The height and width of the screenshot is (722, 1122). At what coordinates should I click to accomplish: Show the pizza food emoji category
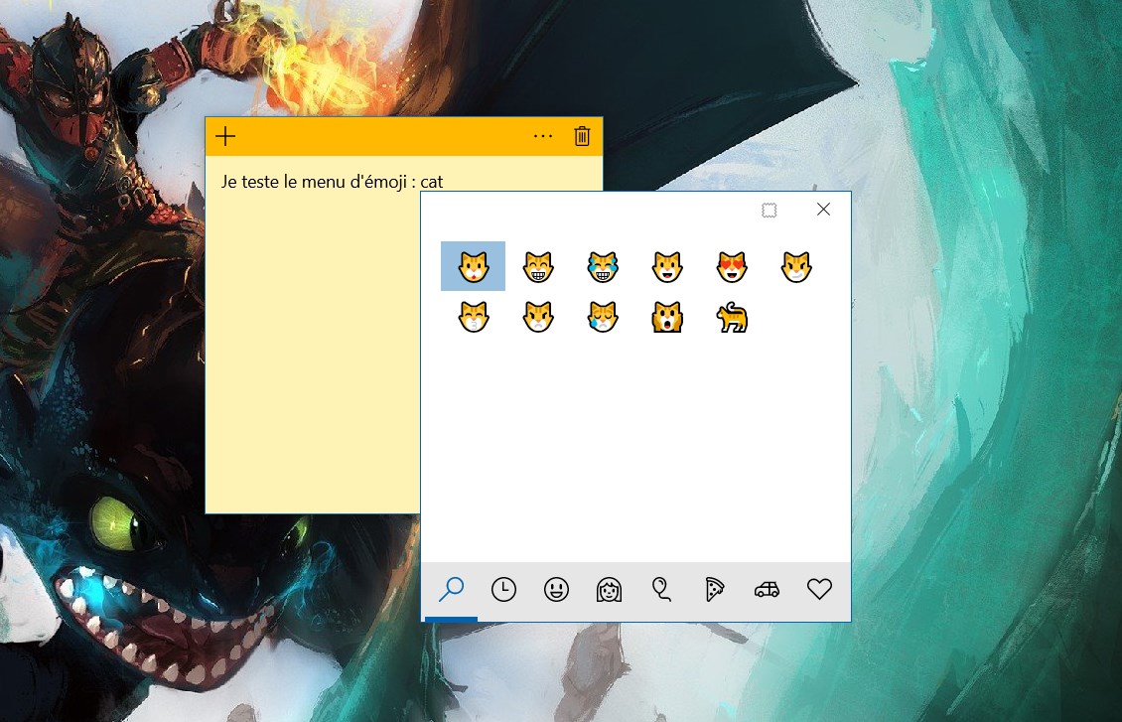pyautogui.click(x=714, y=590)
